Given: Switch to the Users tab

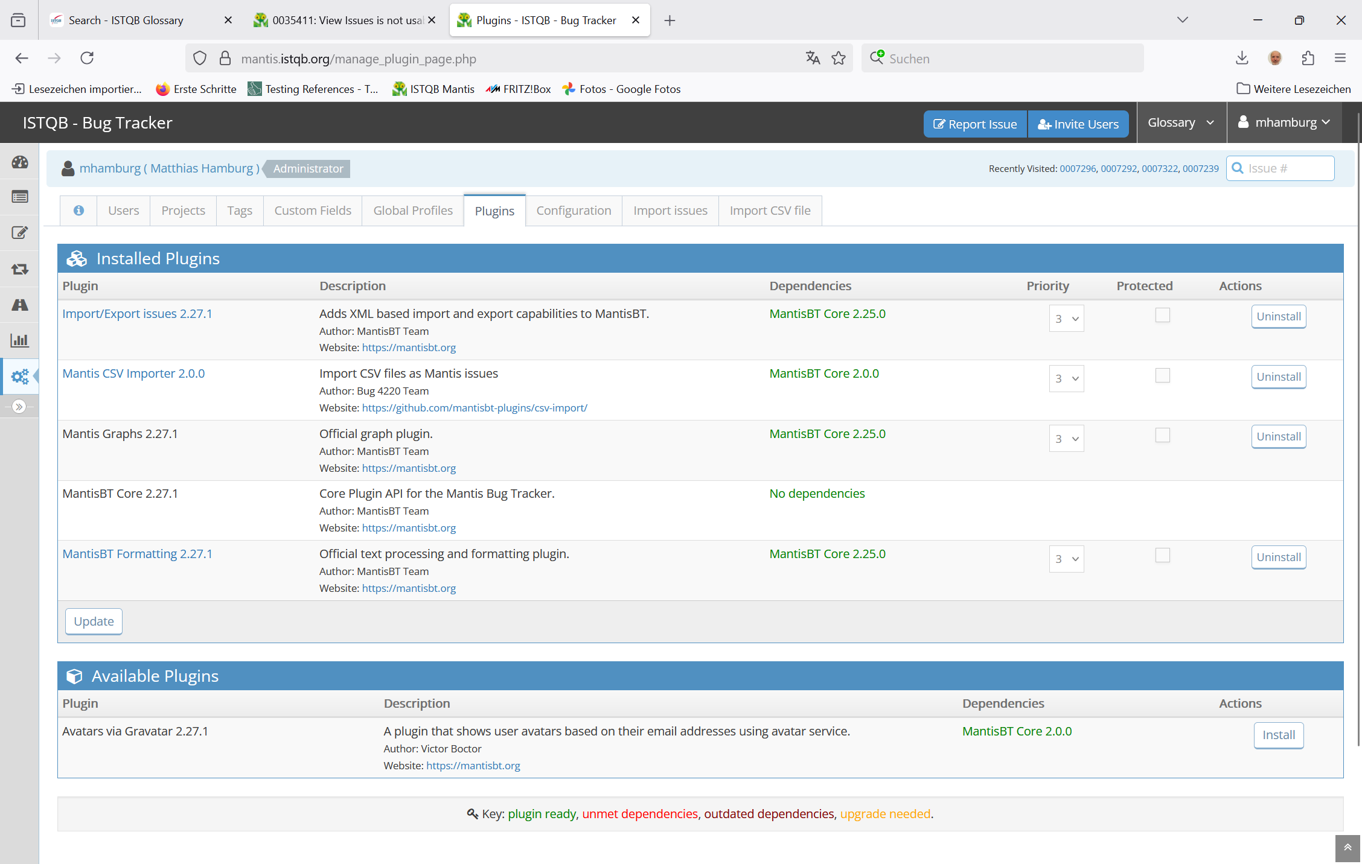Looking at the screenshot, I should 123,211.
